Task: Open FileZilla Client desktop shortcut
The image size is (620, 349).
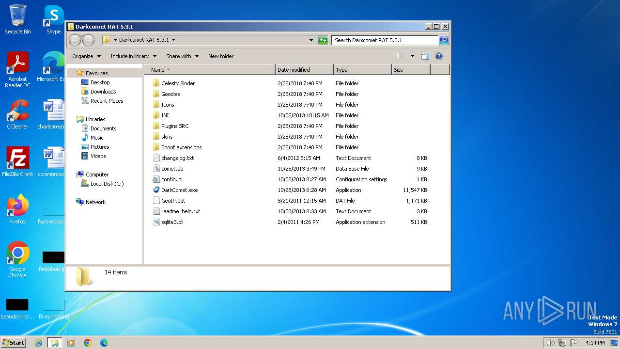Action: pyautogui.click(x=17, y=161)
